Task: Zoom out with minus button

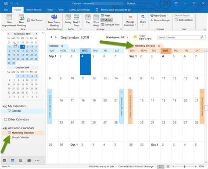Action: pyautogui.click(x=173, y=166)
